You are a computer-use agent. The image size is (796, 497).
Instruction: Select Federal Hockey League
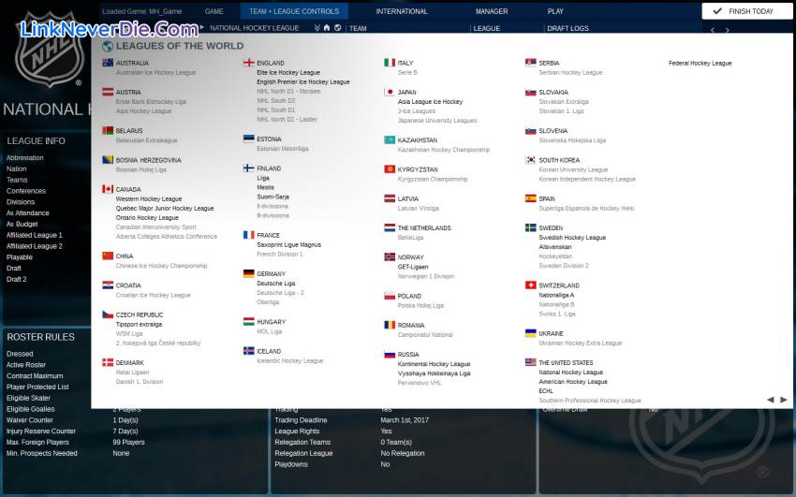(700, 63)
